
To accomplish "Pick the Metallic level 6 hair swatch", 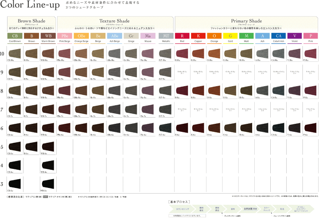I will 165,128.
